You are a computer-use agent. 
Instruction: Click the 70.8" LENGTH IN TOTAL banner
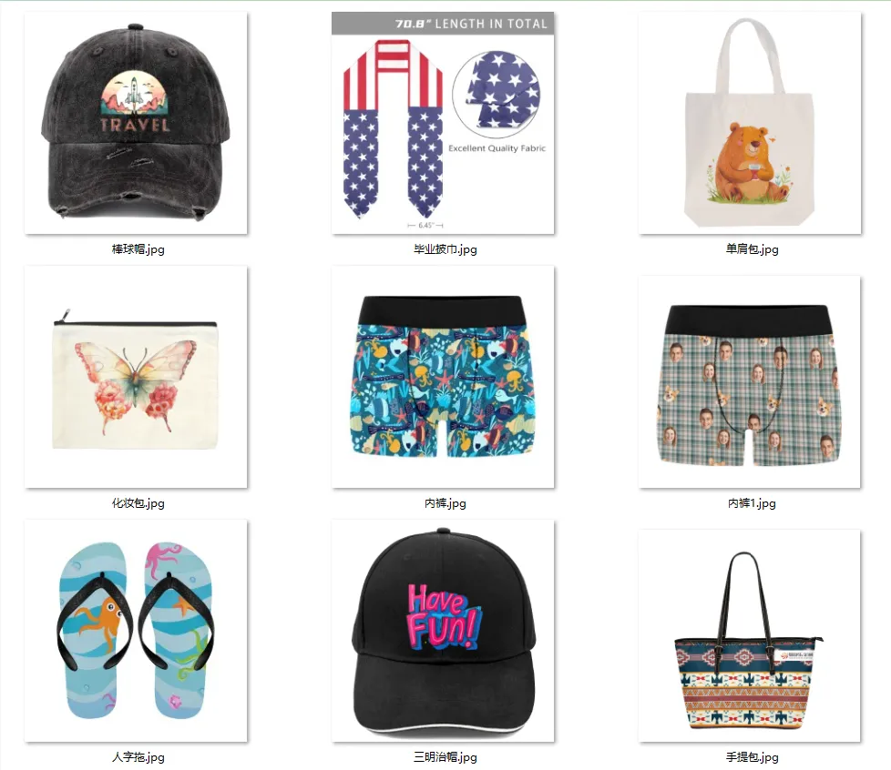pos(443,24)
